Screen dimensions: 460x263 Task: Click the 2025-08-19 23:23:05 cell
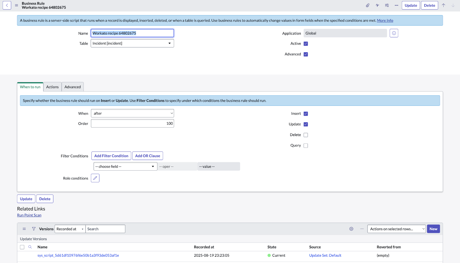point(212,255)
